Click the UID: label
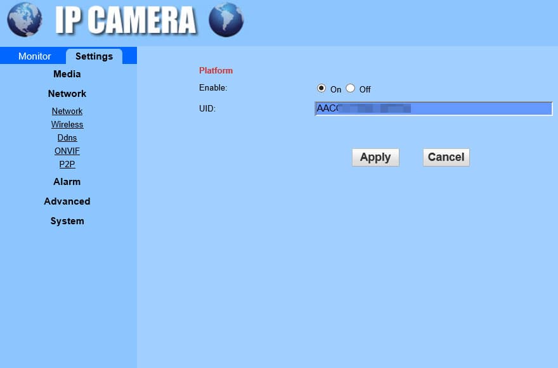Viewport: 558px width, 368px height. click(207, 108)
